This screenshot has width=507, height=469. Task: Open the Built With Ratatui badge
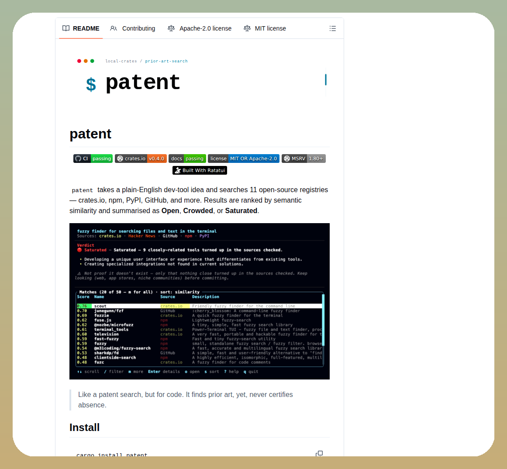pos(200,170)
